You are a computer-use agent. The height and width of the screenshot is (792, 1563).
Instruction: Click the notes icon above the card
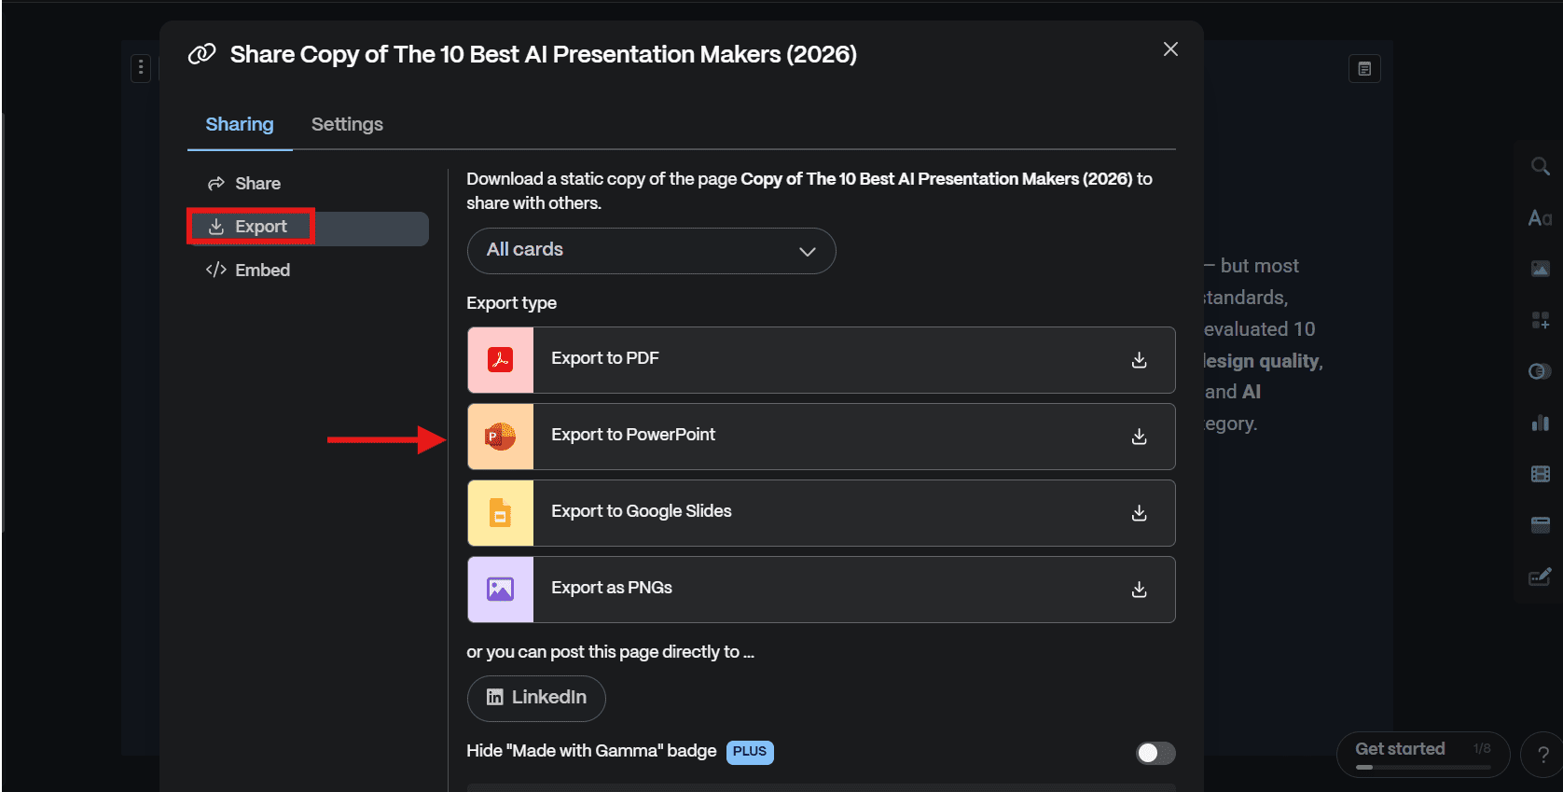pyautogui.click(x=1364, y=69)
